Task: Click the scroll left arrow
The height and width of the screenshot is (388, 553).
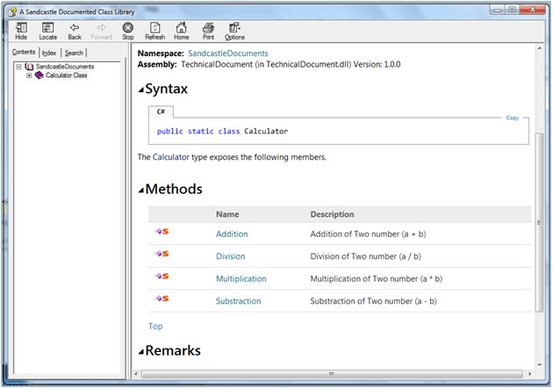Action: [136, 374]
